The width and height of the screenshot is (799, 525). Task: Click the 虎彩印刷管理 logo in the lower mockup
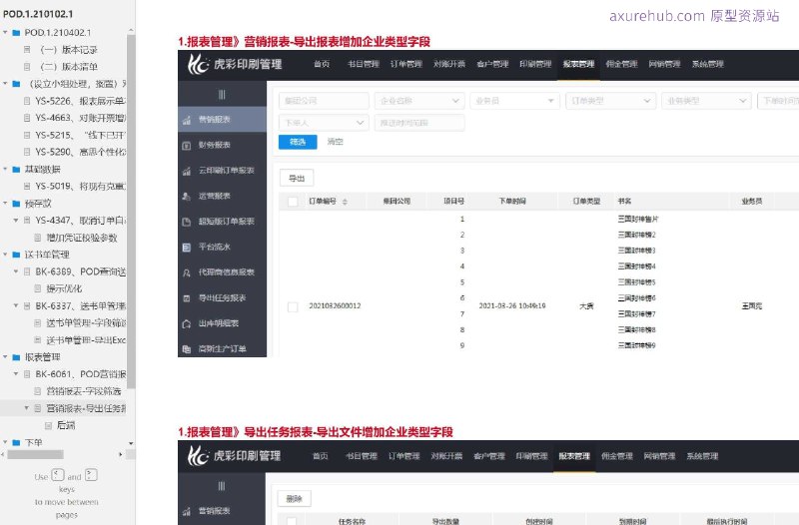tap(234, 456)
